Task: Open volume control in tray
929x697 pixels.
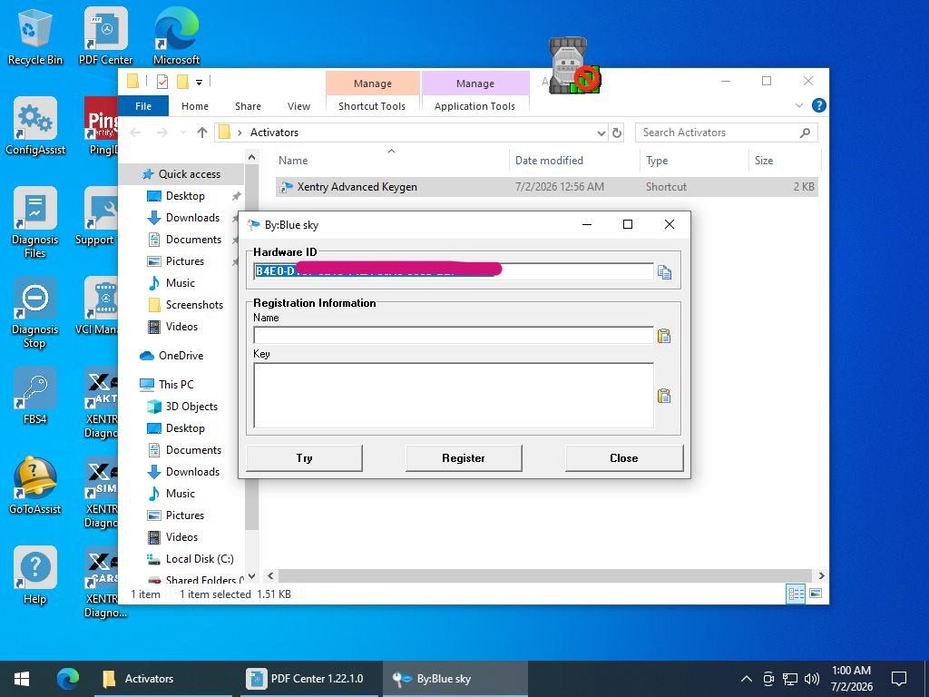Action: point(812,679)
